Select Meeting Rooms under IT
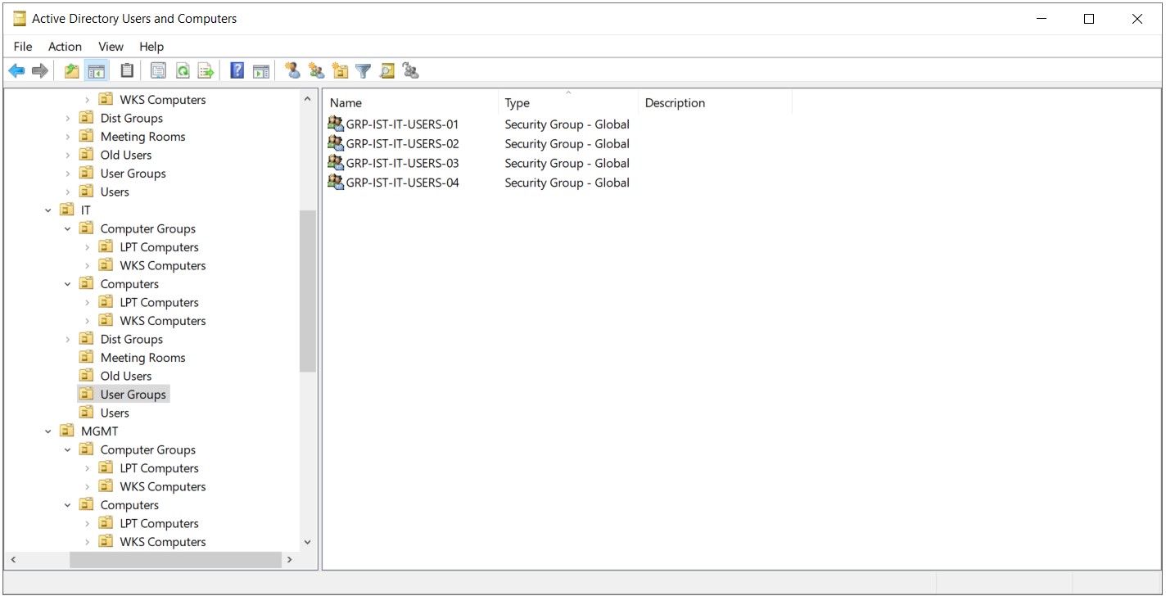This screenshot has width=1166, height=596. click(x=142, y=358)
